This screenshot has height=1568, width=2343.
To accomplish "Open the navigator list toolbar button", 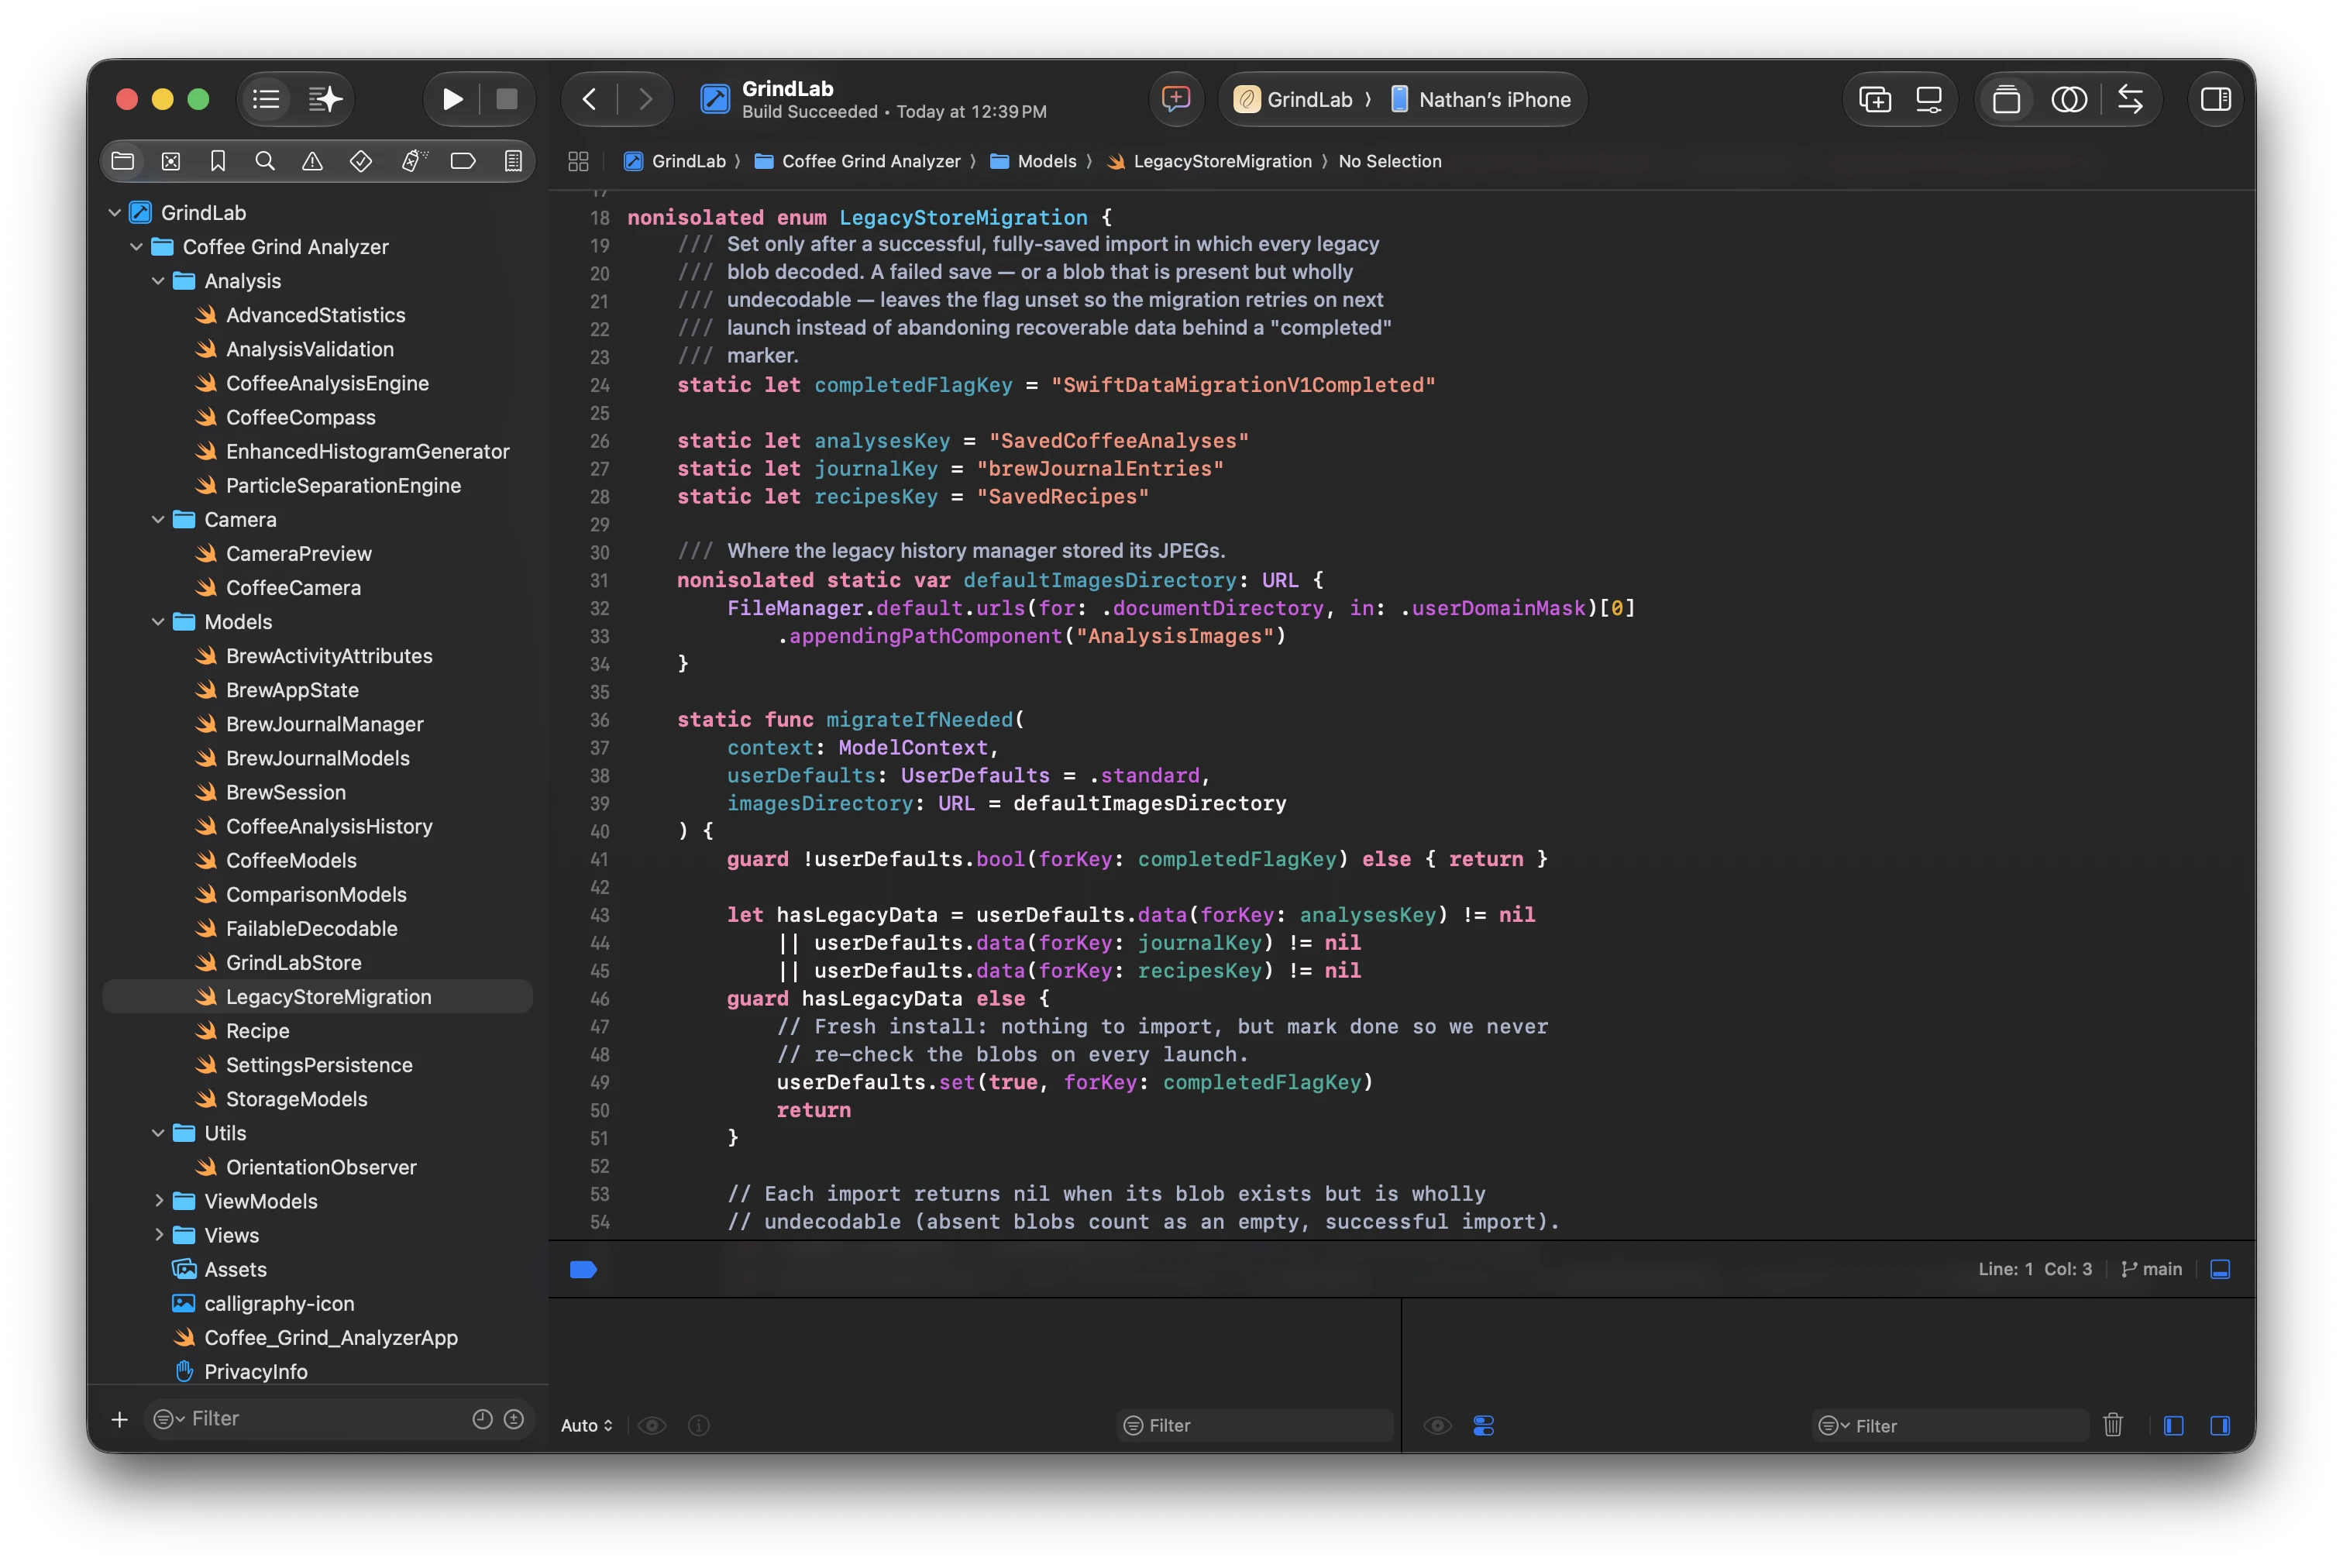I will (266, 99).
